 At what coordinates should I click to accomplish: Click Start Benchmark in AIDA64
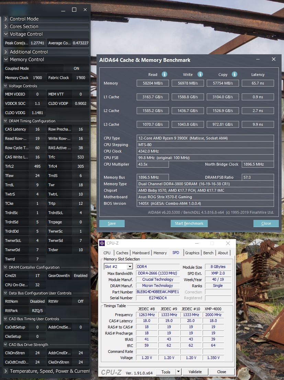tap(189, 223)
